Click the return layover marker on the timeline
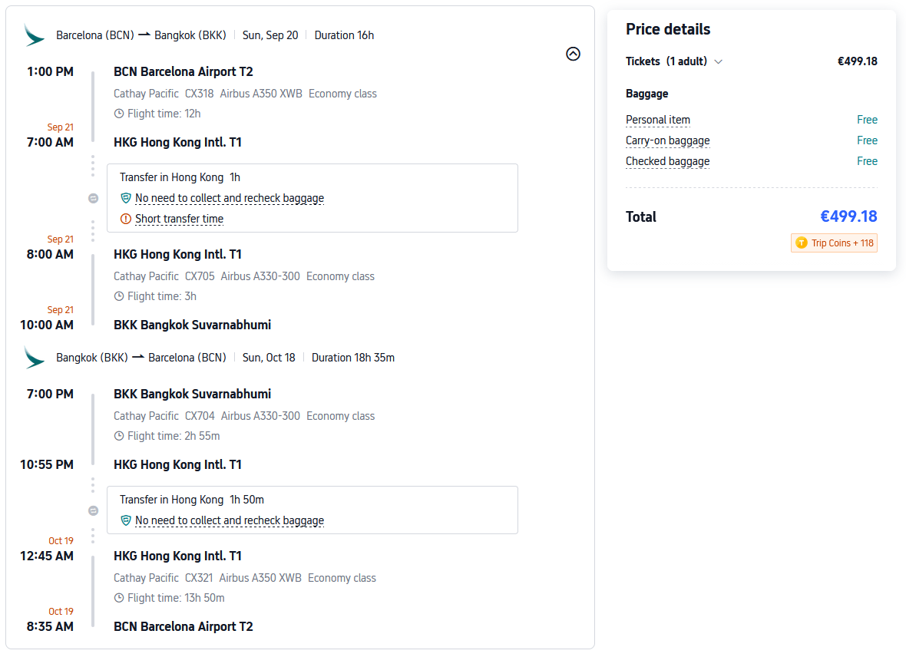This screenshot has width=906, height=657. point(93,510)
